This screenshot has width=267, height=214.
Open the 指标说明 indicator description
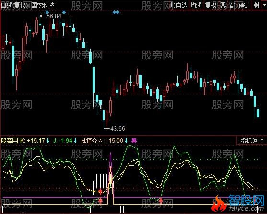(x=252, y=141)
